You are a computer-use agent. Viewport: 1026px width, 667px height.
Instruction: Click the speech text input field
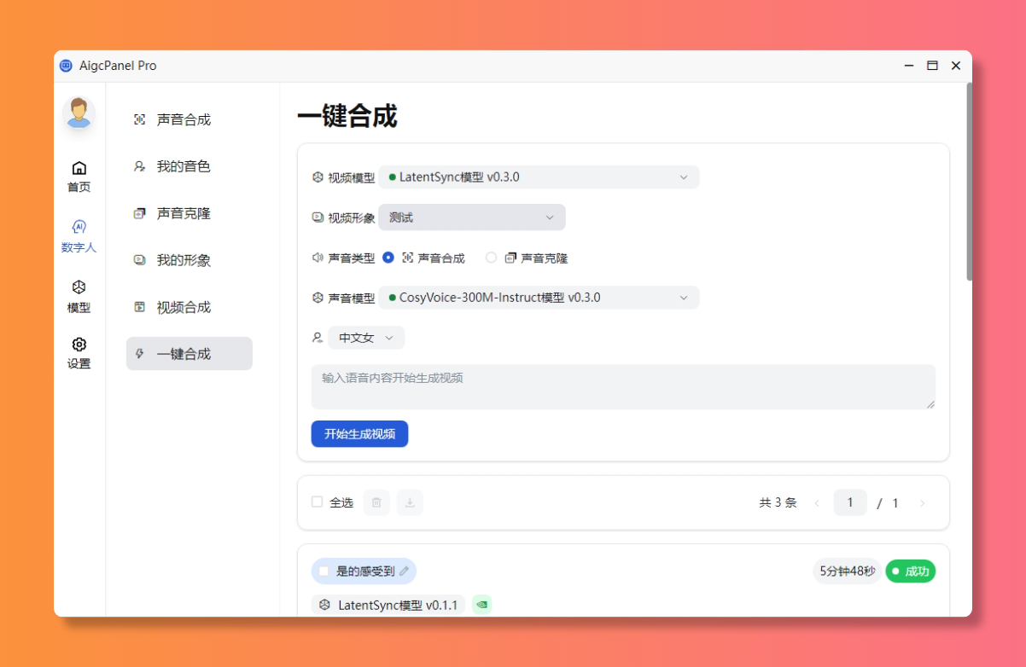click(x=622, y=386)
